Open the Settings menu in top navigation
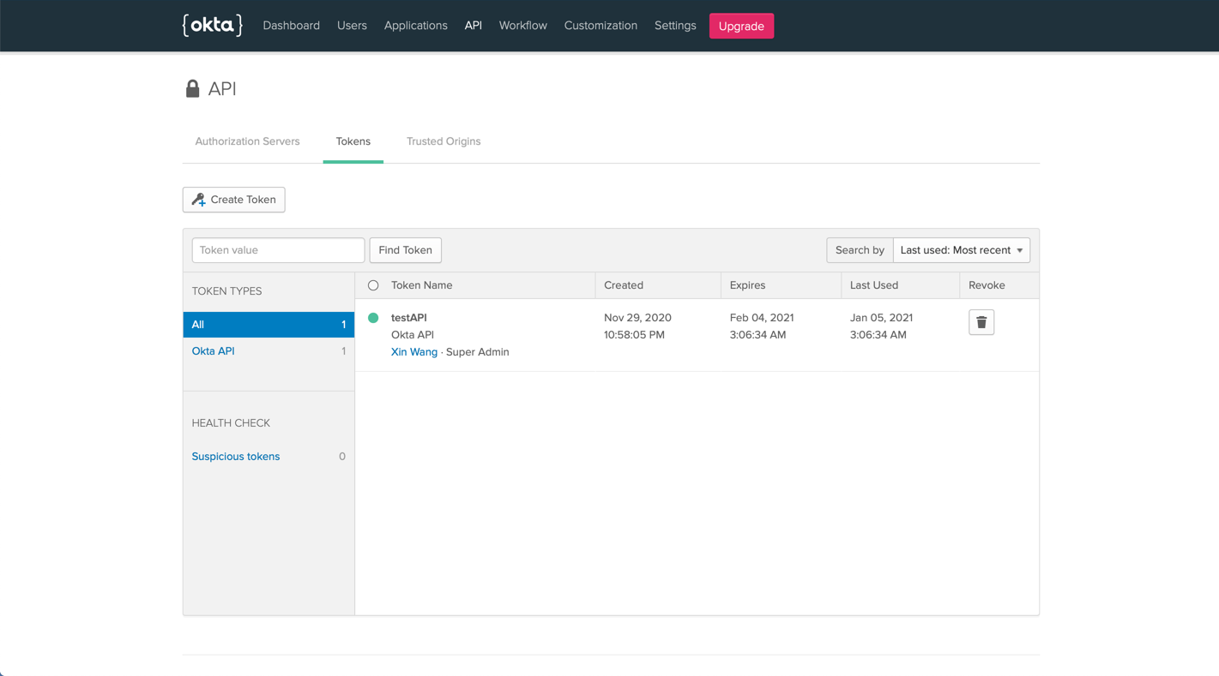This screenshot has height=676, width=1219. pos(674,26)
